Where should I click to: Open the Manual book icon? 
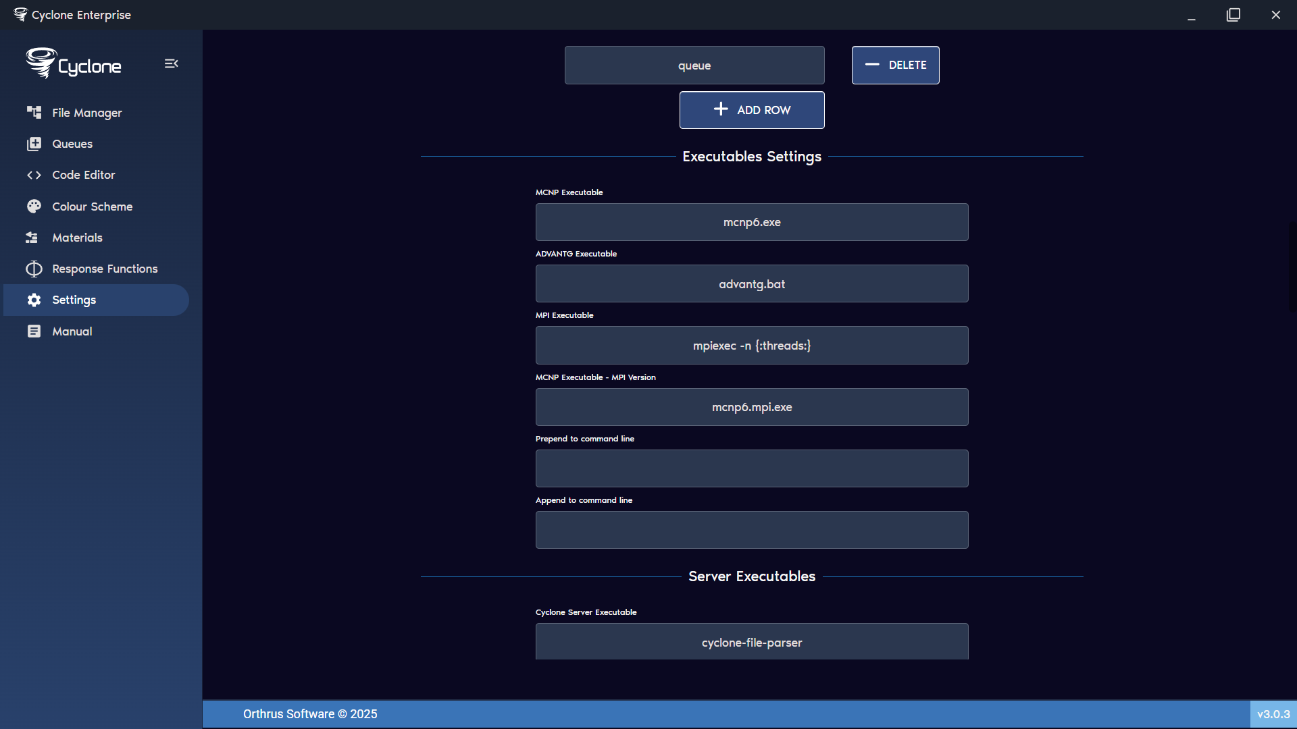[34, 331]
